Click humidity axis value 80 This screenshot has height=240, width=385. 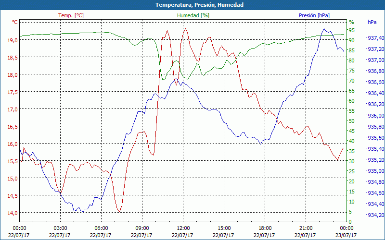[352, 60]
